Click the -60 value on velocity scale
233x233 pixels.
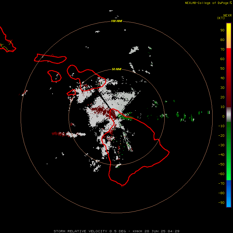(x=221, y=174)
